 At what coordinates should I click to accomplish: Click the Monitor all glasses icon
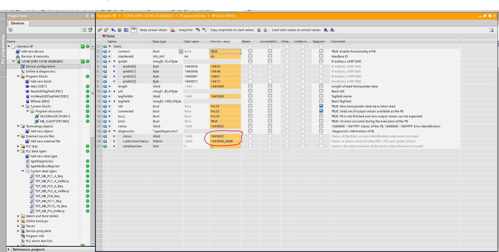[134, 30]
